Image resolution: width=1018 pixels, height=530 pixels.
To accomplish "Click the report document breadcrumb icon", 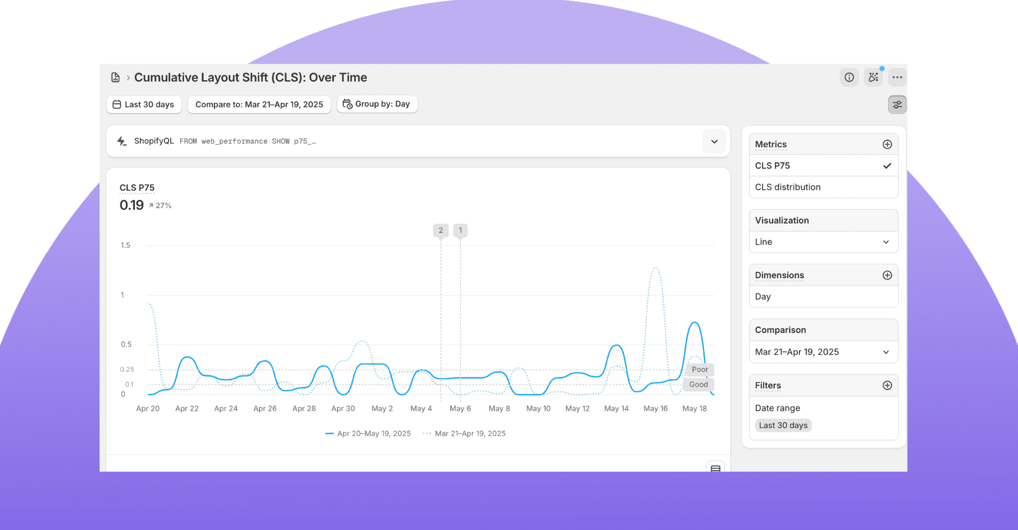I will 115,78.
